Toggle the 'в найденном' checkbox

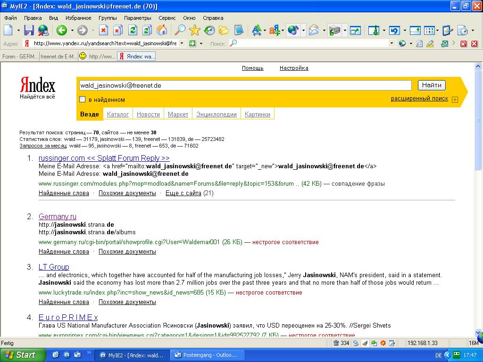[82, 99]
